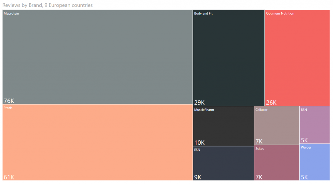
Task: Click the 7K value in Scitec
Action: click(259, 177)
